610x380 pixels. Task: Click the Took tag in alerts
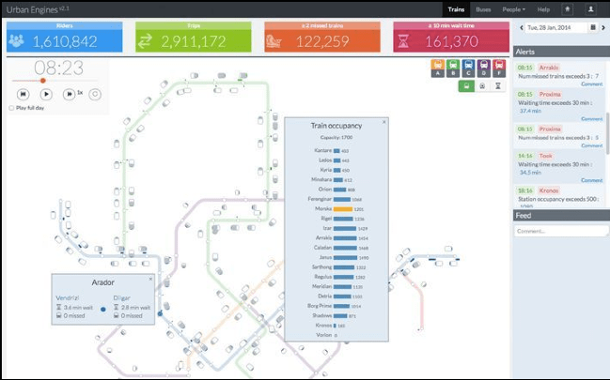[x=545, y=156]
